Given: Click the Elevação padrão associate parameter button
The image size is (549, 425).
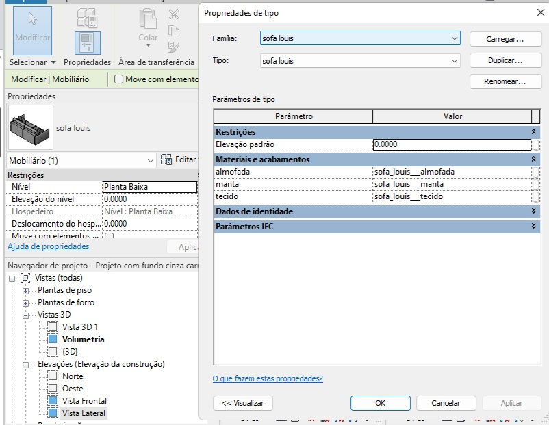Looking at the screenshot, I should (x=536, y=144).
